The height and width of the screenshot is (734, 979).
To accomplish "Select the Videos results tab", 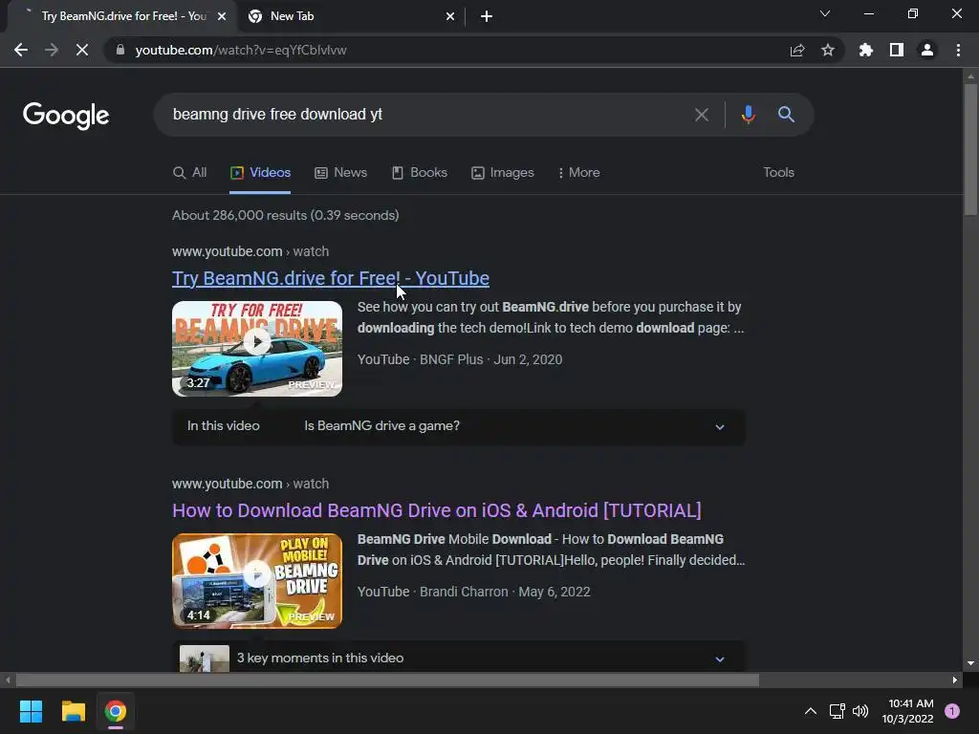I will click(260, 173).
